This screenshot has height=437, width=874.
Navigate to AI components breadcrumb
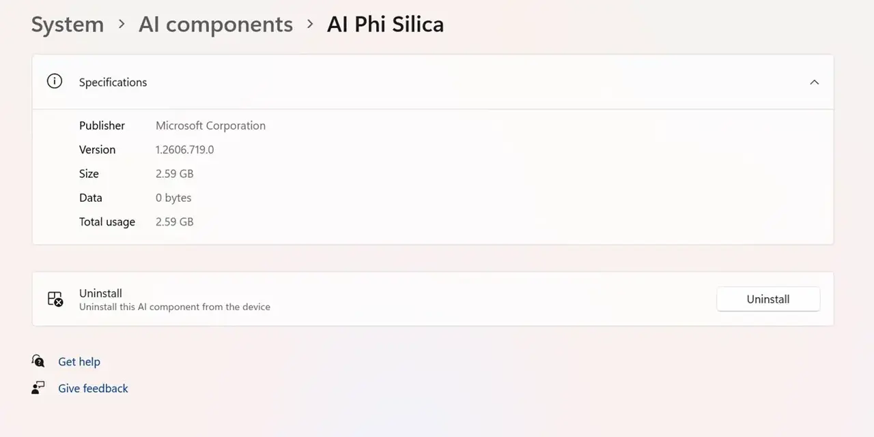(216, 25)
